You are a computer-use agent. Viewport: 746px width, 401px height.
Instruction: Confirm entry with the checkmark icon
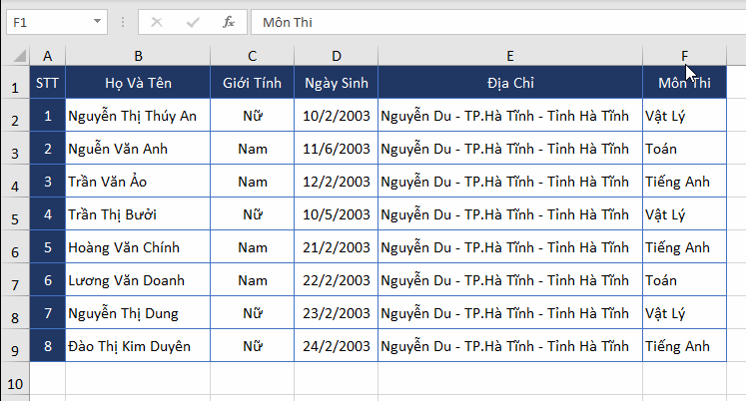[193, 22]
